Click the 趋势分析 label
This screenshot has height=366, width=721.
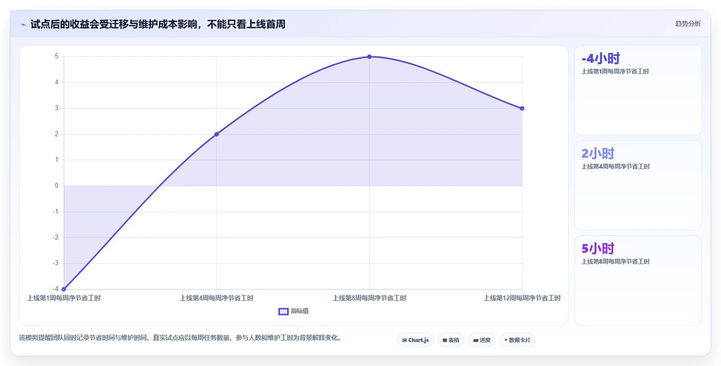point(688,24)
